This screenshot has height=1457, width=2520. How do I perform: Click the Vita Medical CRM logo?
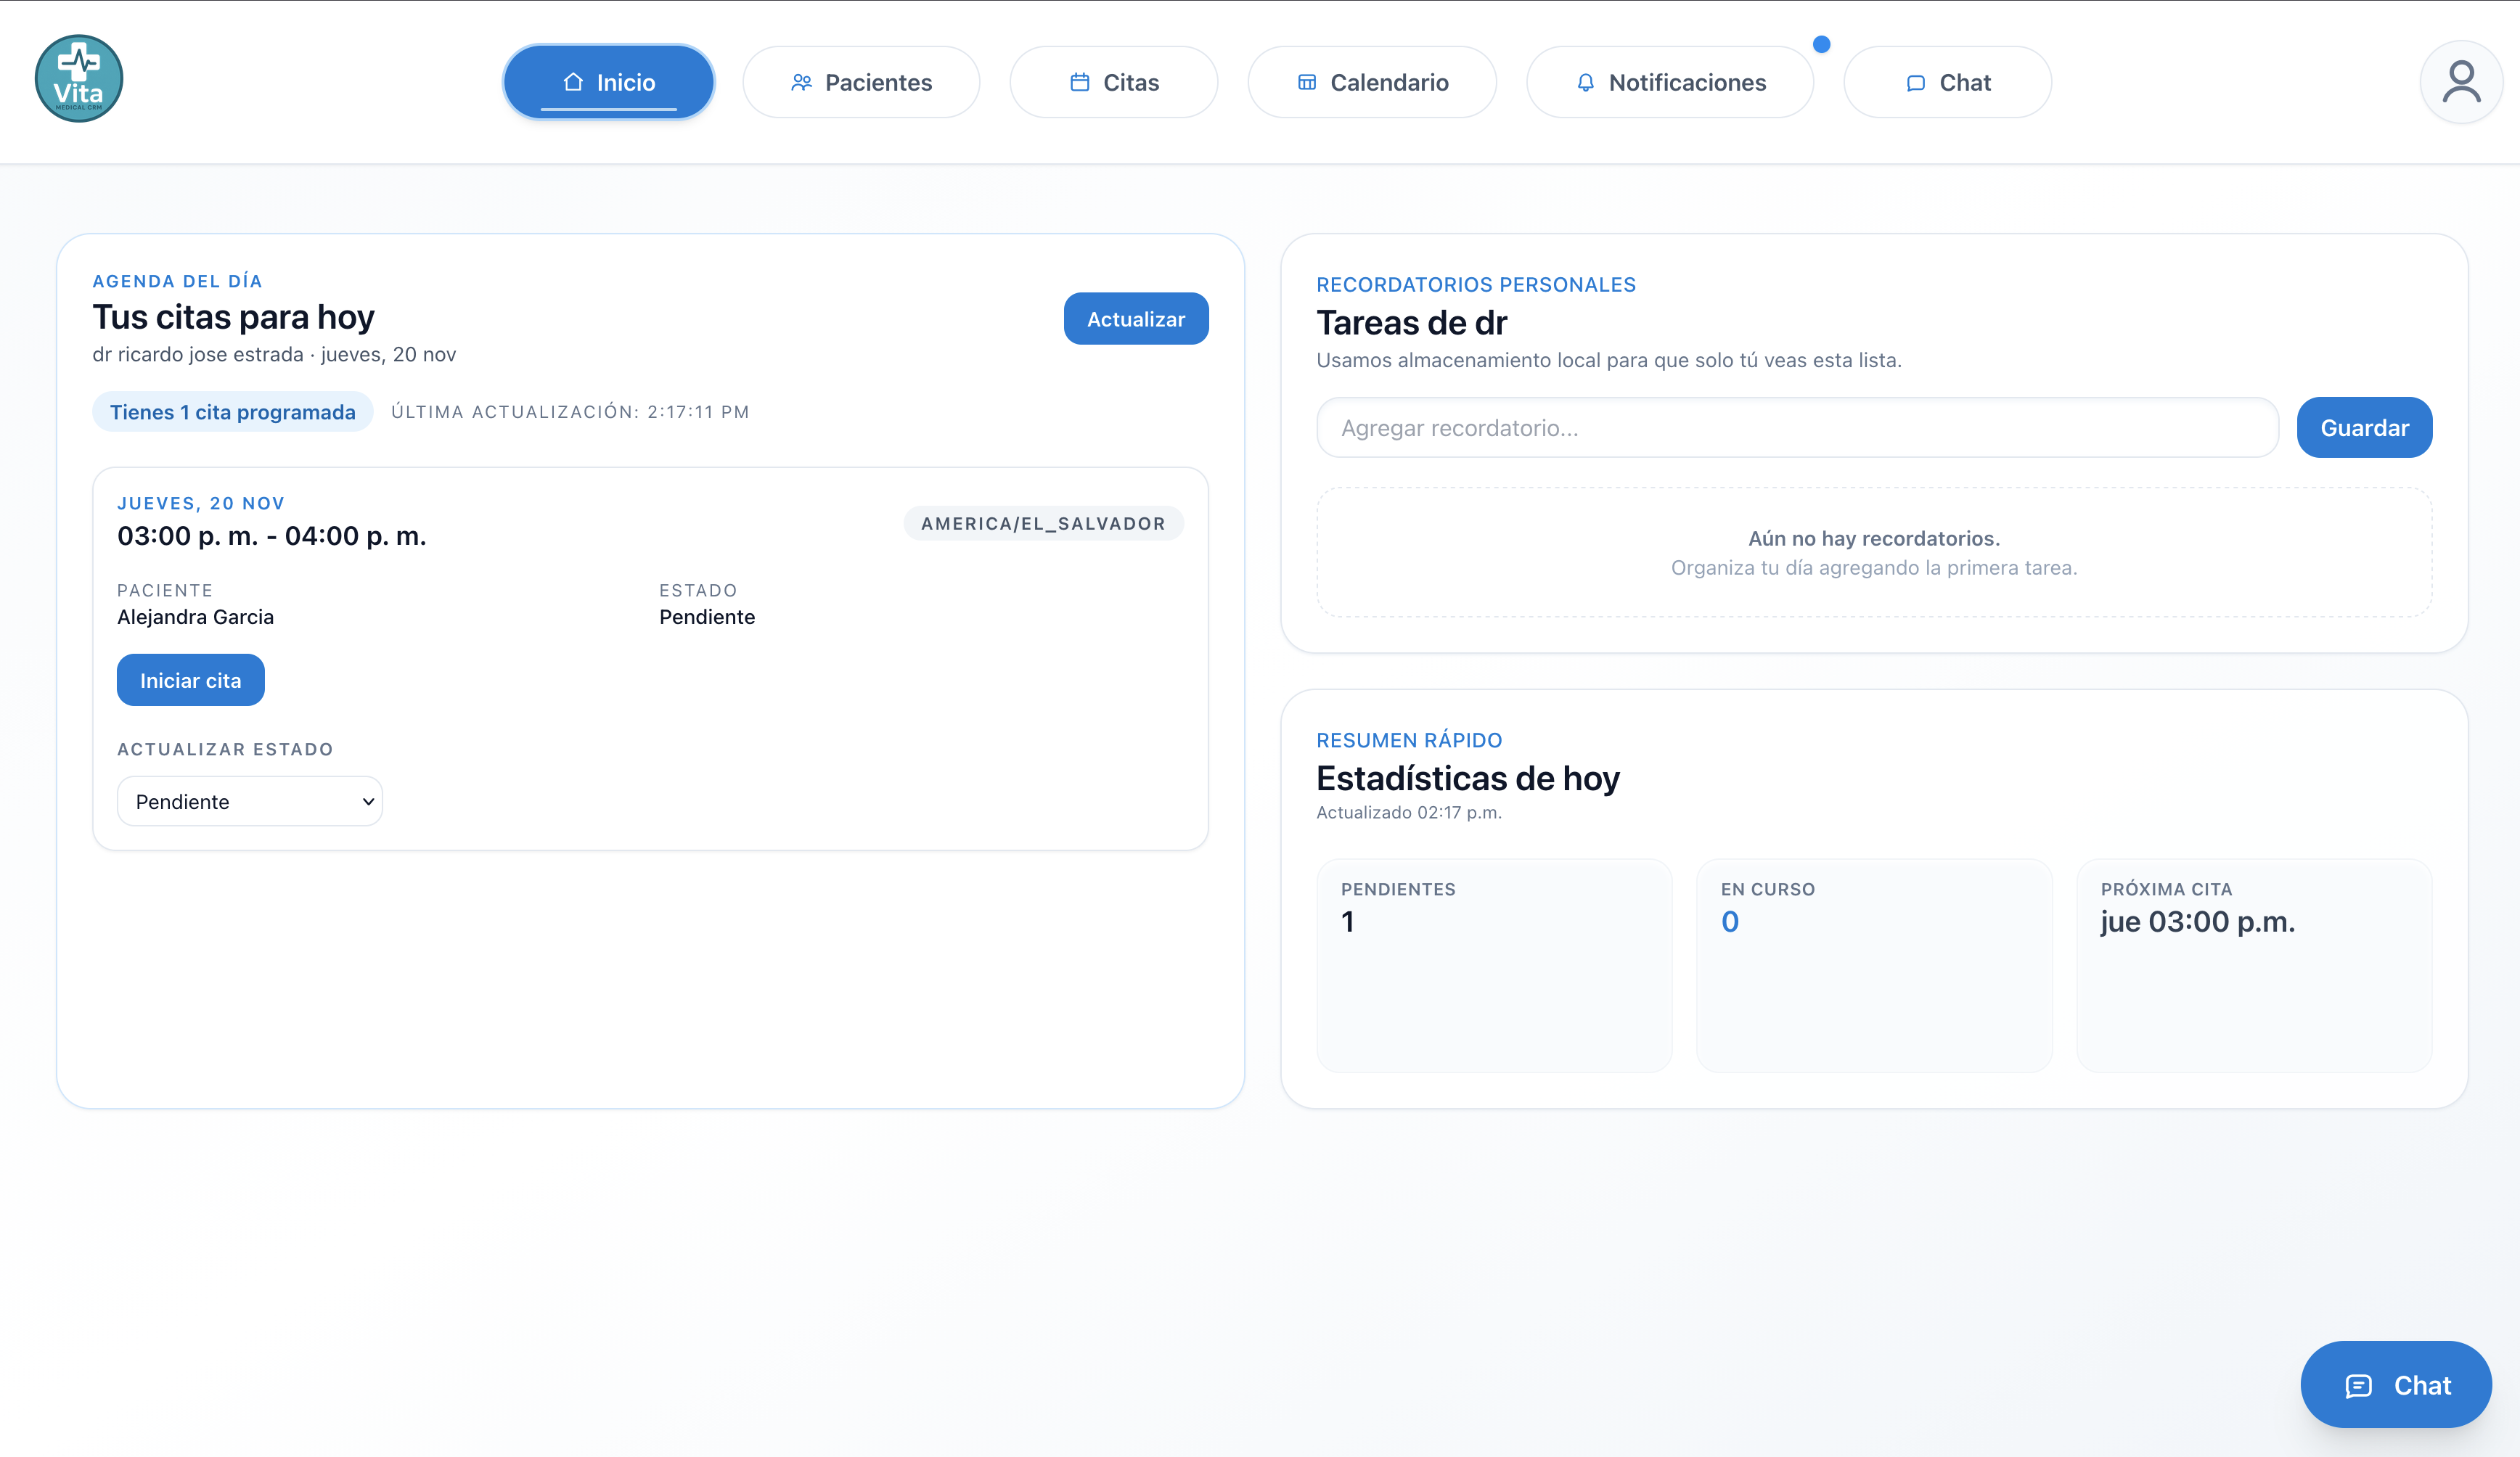tap(79, 79)
